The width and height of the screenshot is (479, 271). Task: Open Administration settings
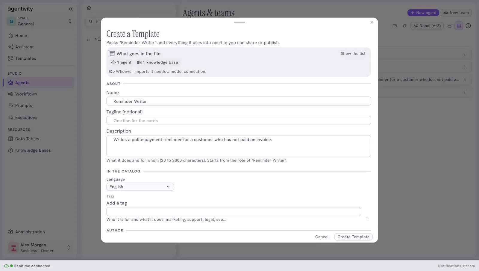tap(40, 232)
